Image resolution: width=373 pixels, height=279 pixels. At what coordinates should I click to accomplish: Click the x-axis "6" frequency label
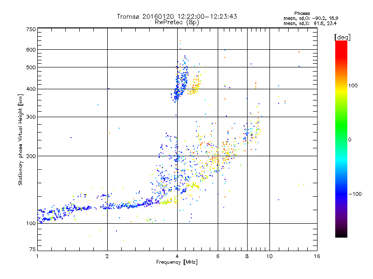[x=218, y=256]
